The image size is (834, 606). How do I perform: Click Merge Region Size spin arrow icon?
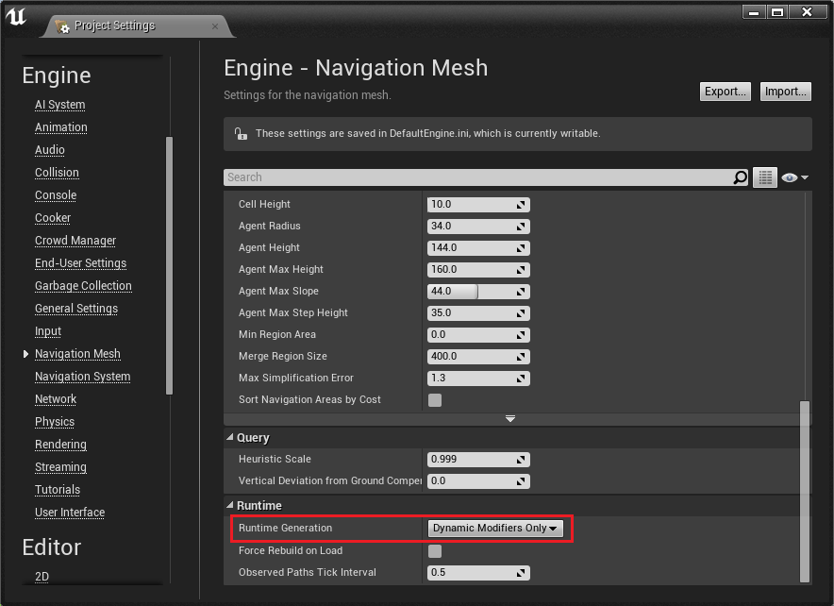coord(521,357)
